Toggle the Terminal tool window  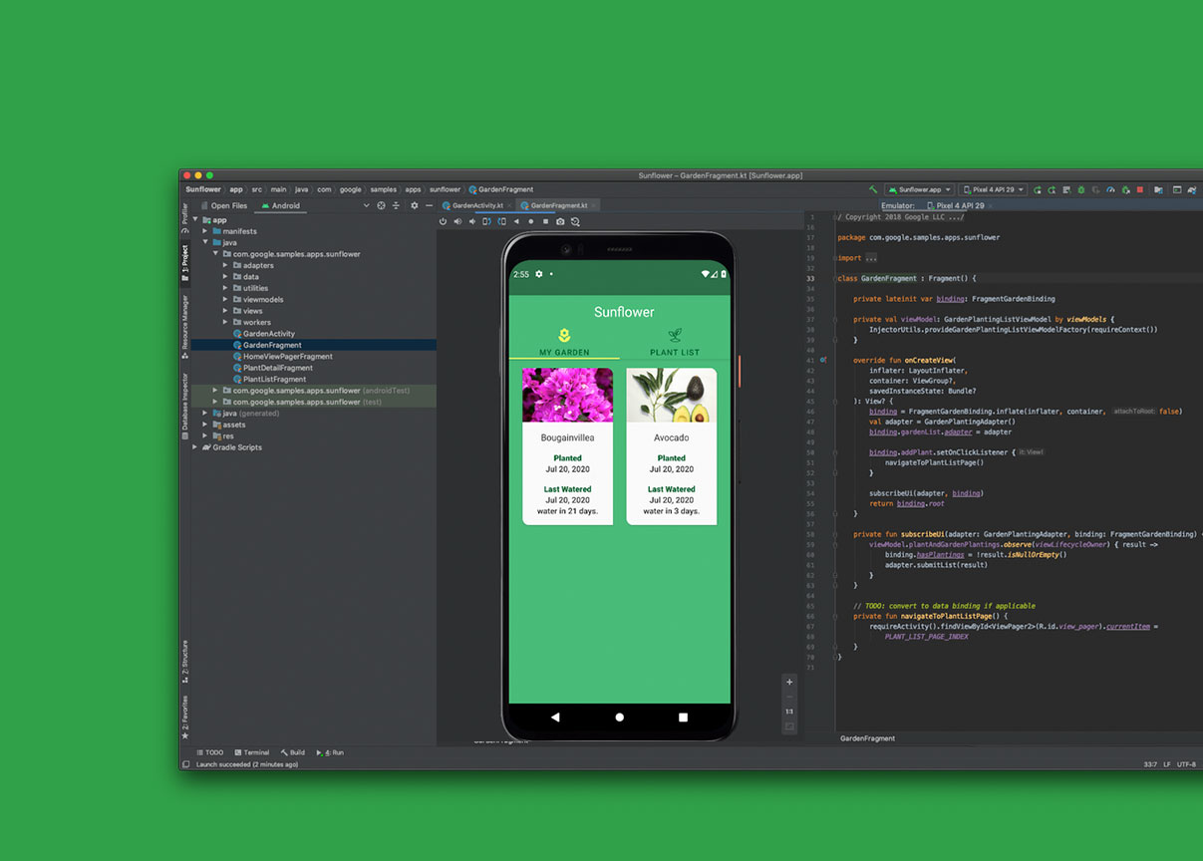(251, 752)
